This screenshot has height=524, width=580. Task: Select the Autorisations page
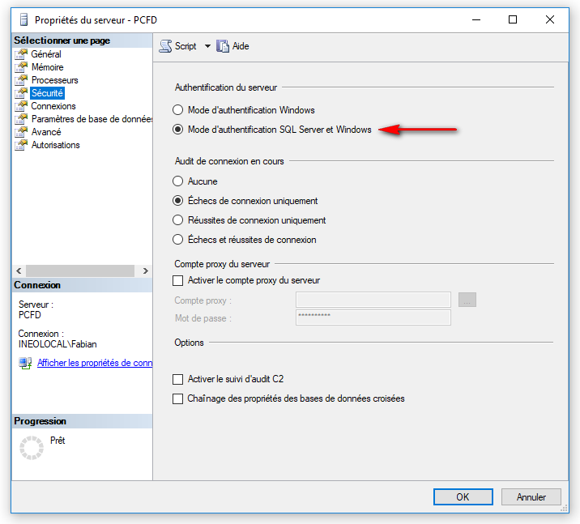click(x=55, y=145)
